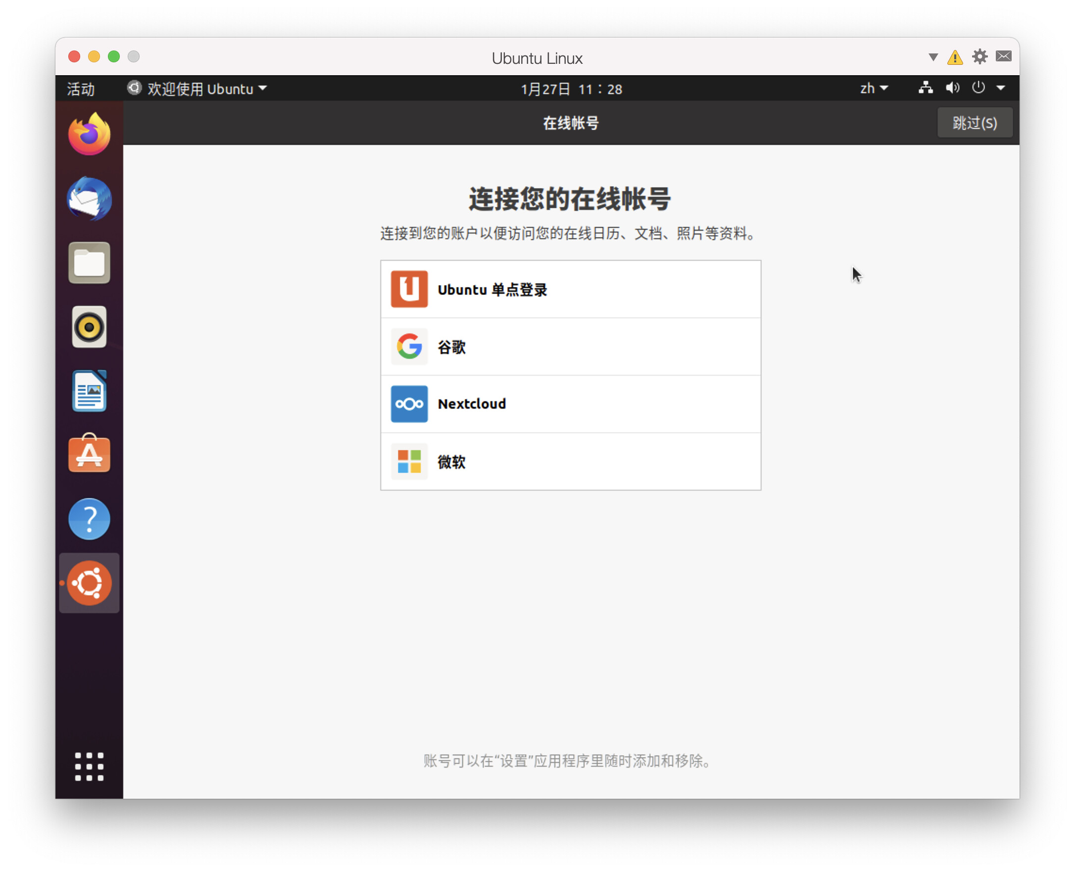This screenshot has width=1075, height=872.
Task: Click the description text 连接到您的账户
Action: pos(569,234)
